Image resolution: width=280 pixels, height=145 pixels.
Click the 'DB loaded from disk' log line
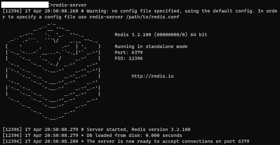(92, 135)
